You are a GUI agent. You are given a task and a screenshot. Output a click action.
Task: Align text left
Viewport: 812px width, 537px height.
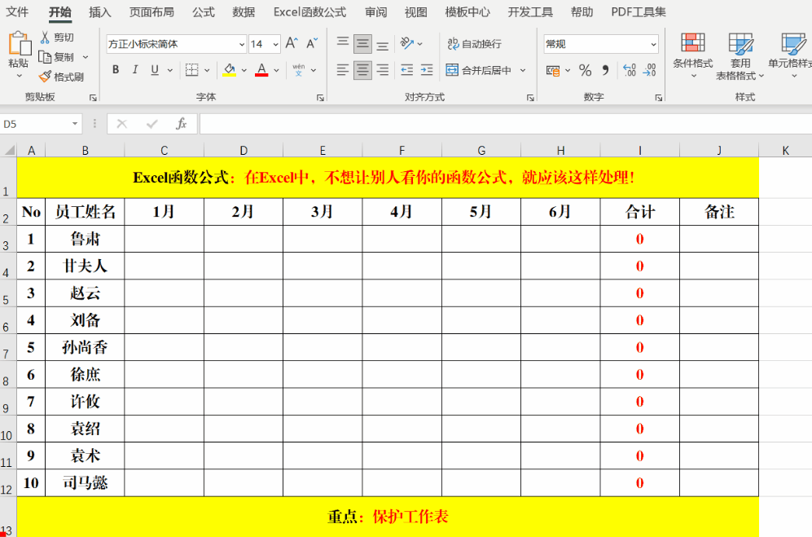click(343, 69)
